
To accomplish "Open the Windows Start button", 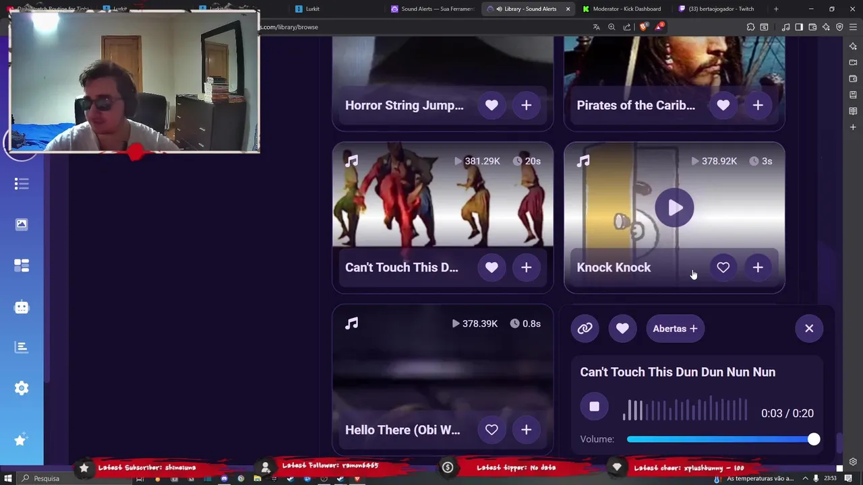I will (x=7, y=478).
